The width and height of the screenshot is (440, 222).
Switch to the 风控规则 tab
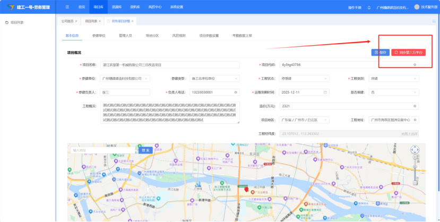click(179, 36)
